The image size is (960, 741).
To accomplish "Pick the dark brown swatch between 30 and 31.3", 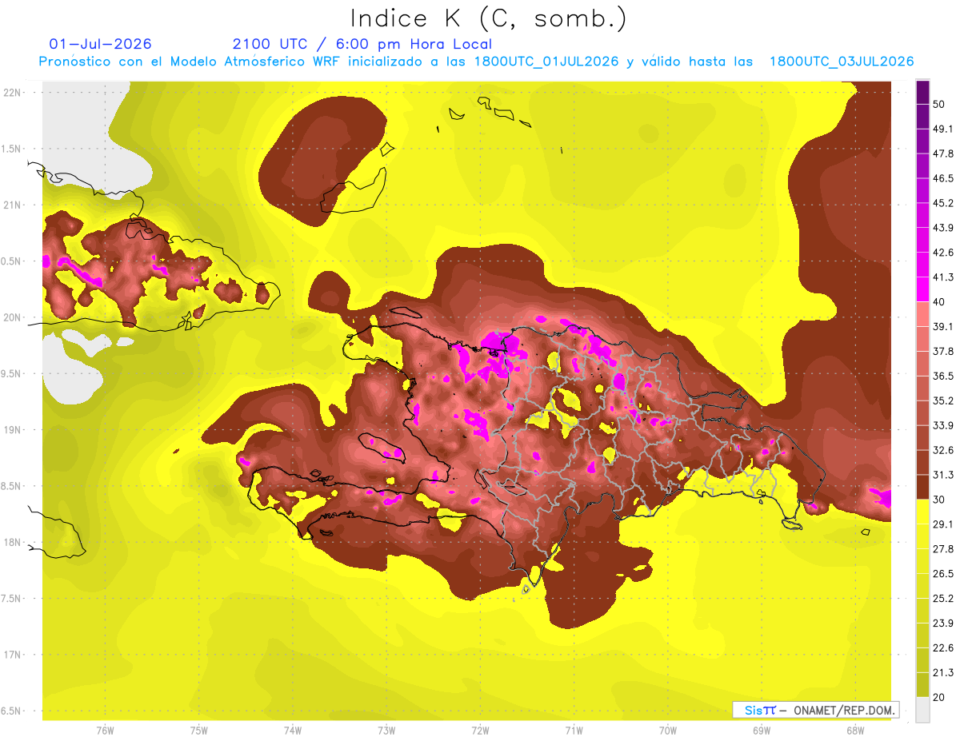I will coord(922,487).
